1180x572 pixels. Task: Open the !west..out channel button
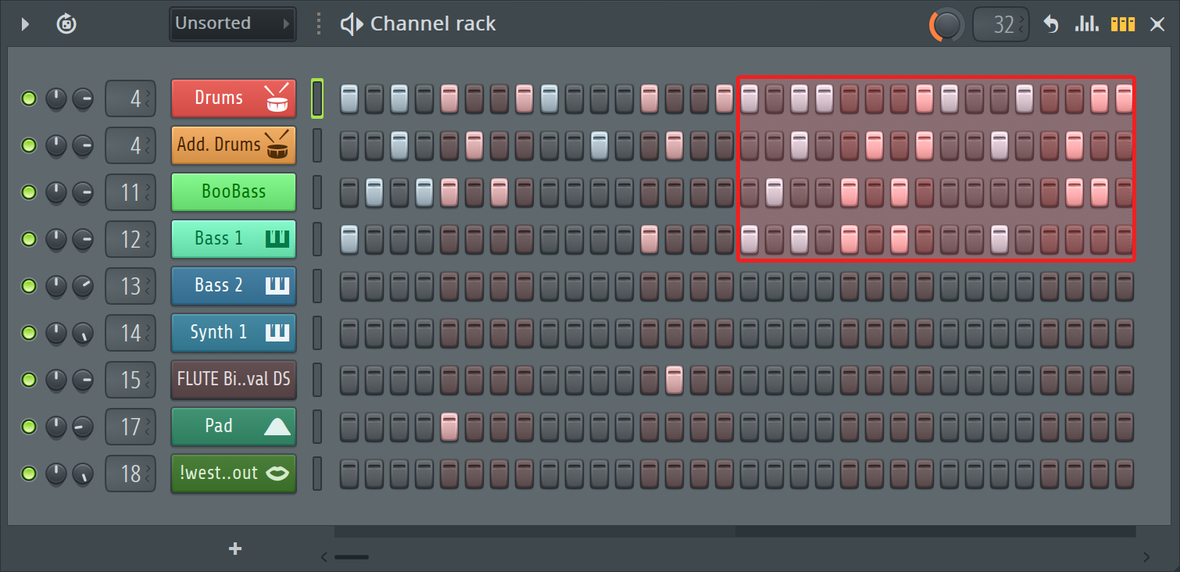pos(234,474)
